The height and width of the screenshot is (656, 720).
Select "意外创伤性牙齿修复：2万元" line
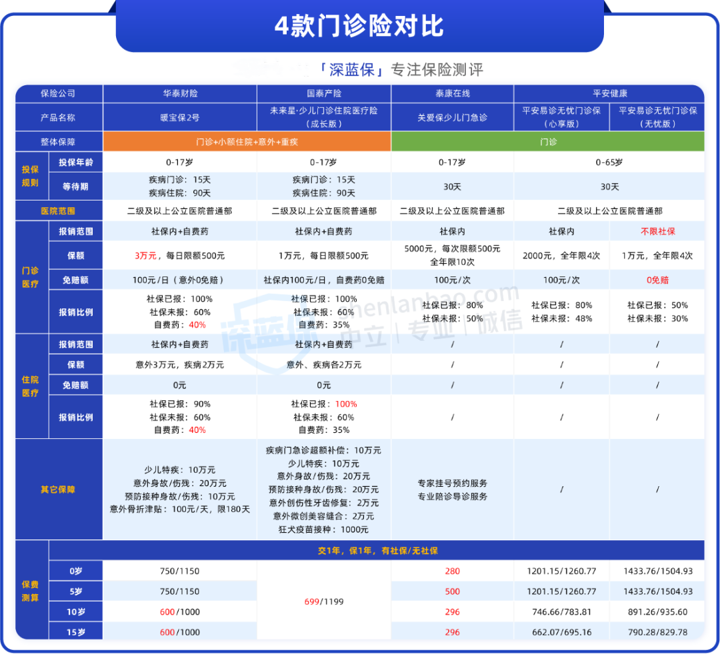click(324, 503)
